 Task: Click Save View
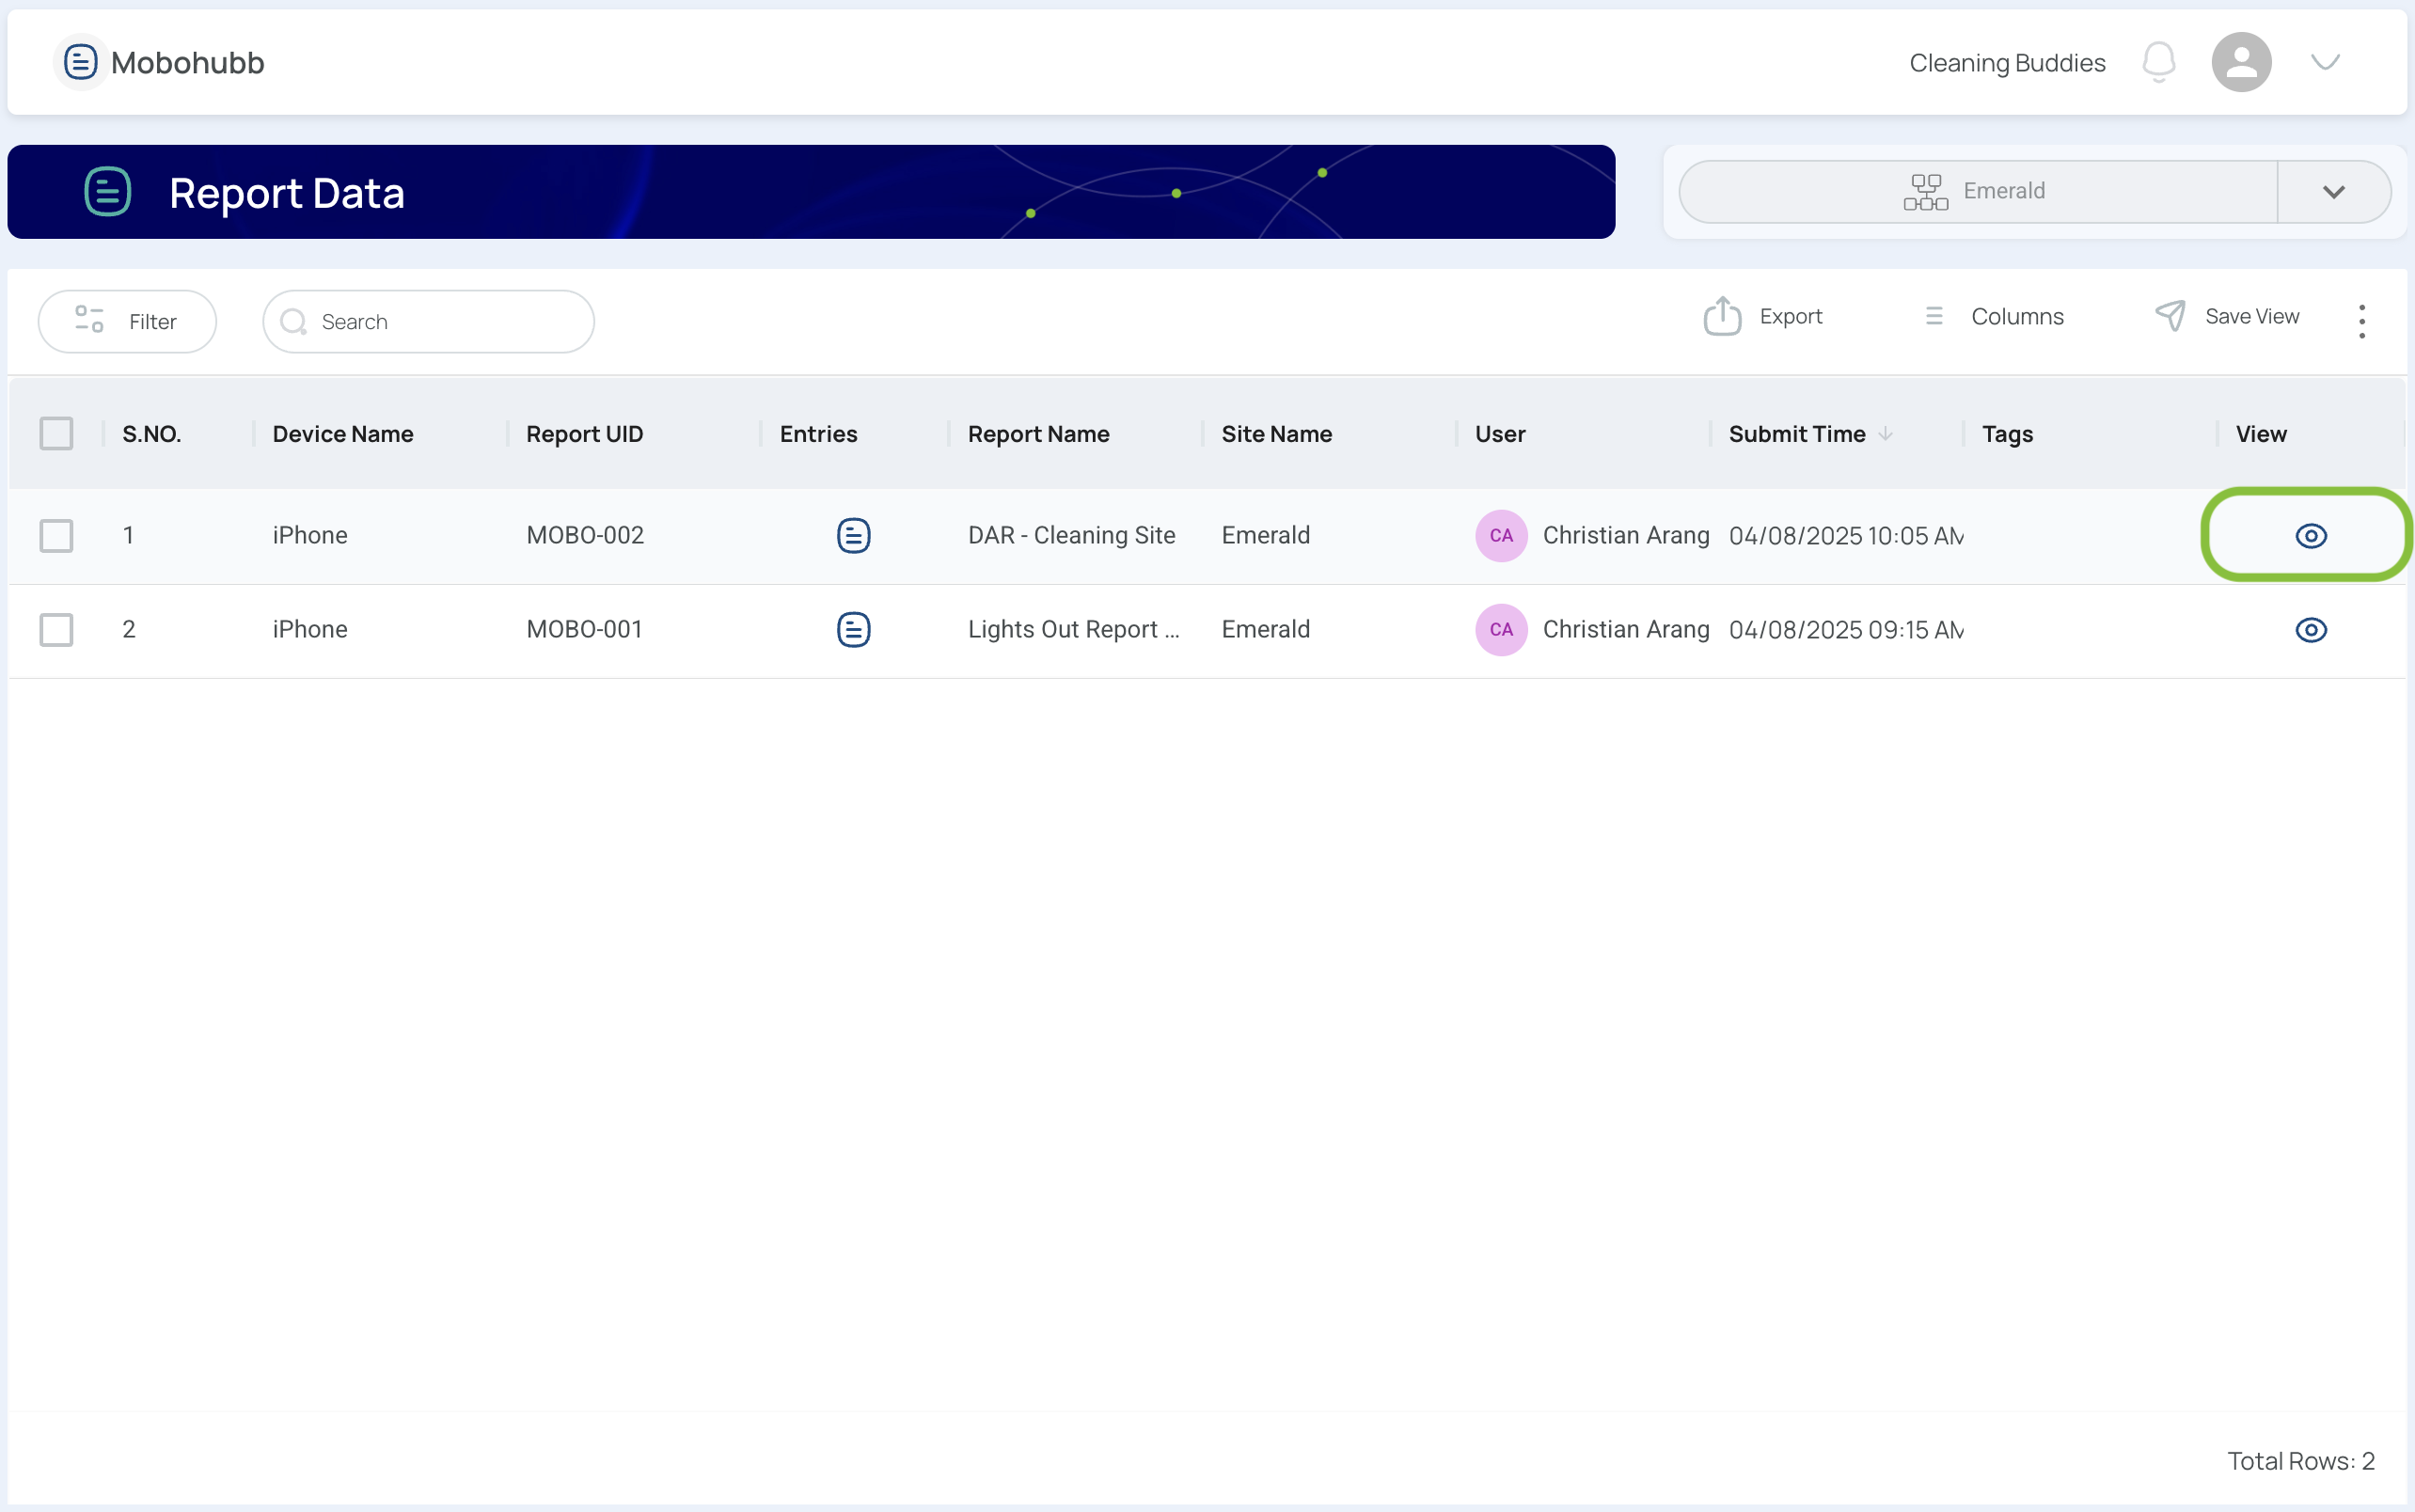(2227, 316)
